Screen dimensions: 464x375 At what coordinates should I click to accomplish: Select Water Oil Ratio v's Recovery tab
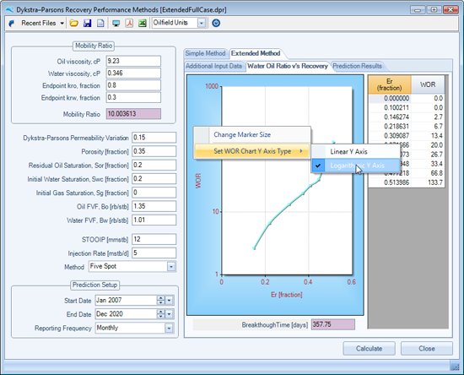(x=288, y=66)
